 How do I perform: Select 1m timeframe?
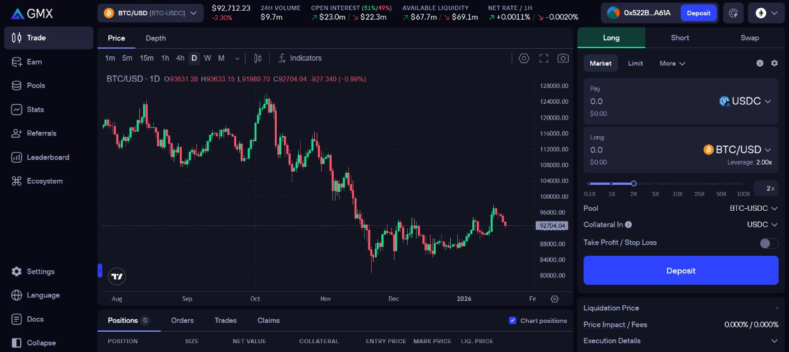(110, 58)
